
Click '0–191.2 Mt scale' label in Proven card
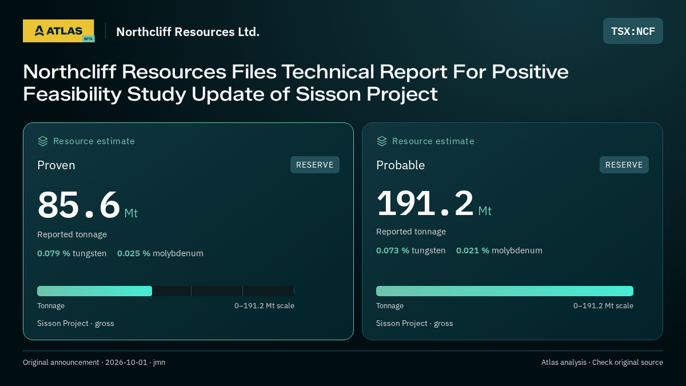coord(264,306)
